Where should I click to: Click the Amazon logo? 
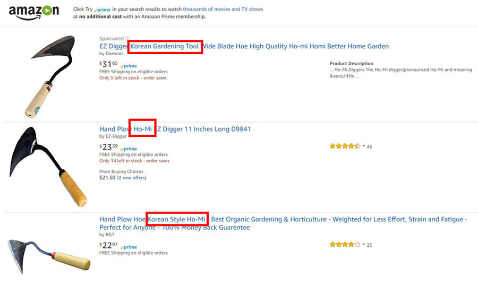pyautogui.click(x=34, y=13)
